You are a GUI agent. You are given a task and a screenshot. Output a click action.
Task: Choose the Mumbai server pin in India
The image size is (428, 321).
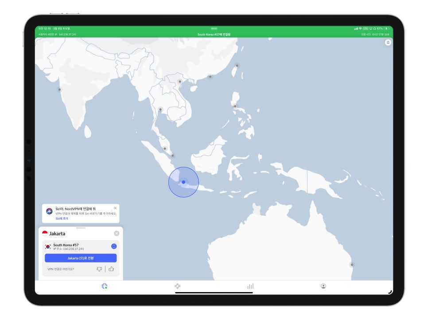point(59,89)
